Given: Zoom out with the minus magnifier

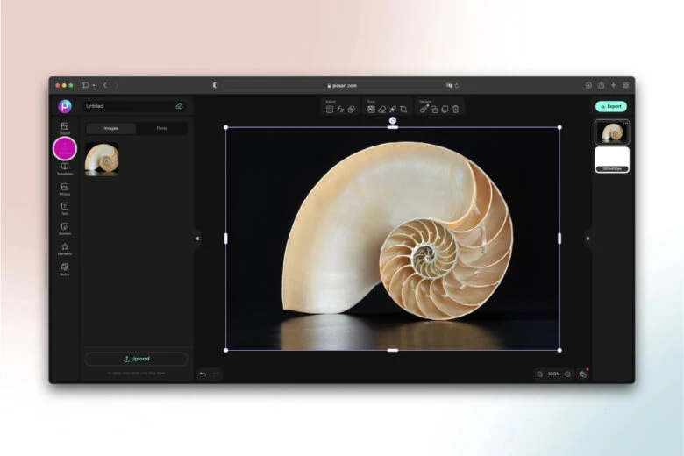Looking at the screenshot, I should (539, 374).
